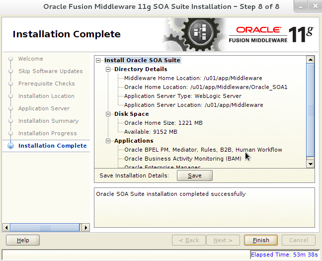Click the summary tree scroll down arrow
This screenshot has height=261, width=322.
point(310,164)
